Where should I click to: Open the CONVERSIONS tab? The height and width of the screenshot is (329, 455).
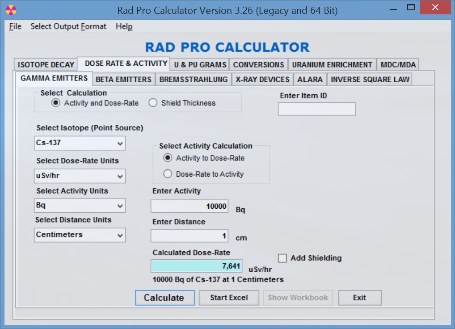(x=258, y=64)
